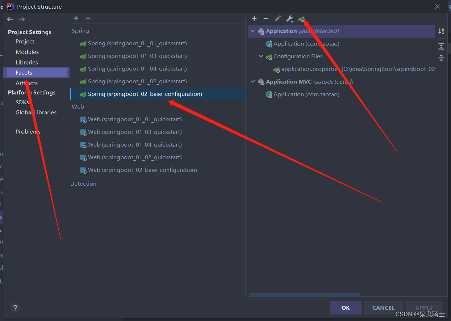
Task: Collapse all context tree nodes
Action: tap(441, 58)
